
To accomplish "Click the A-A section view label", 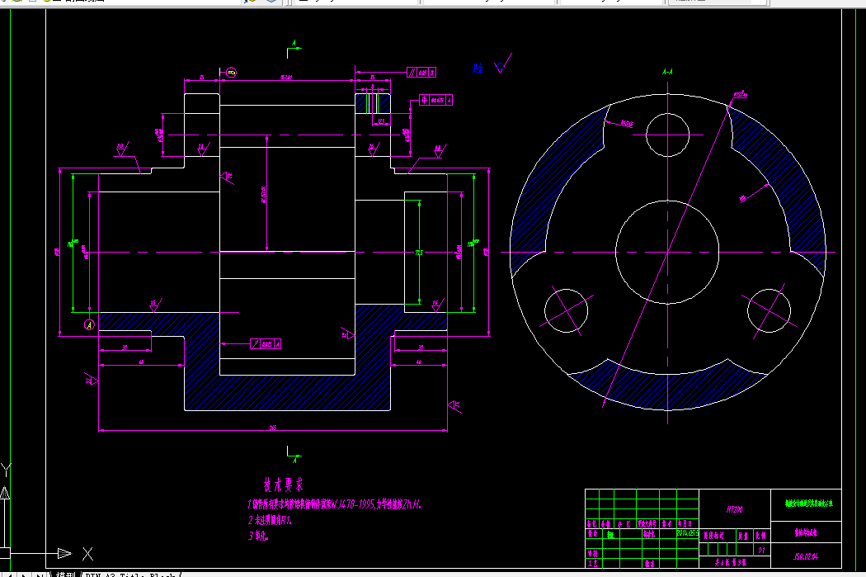I will pos(667,72).
